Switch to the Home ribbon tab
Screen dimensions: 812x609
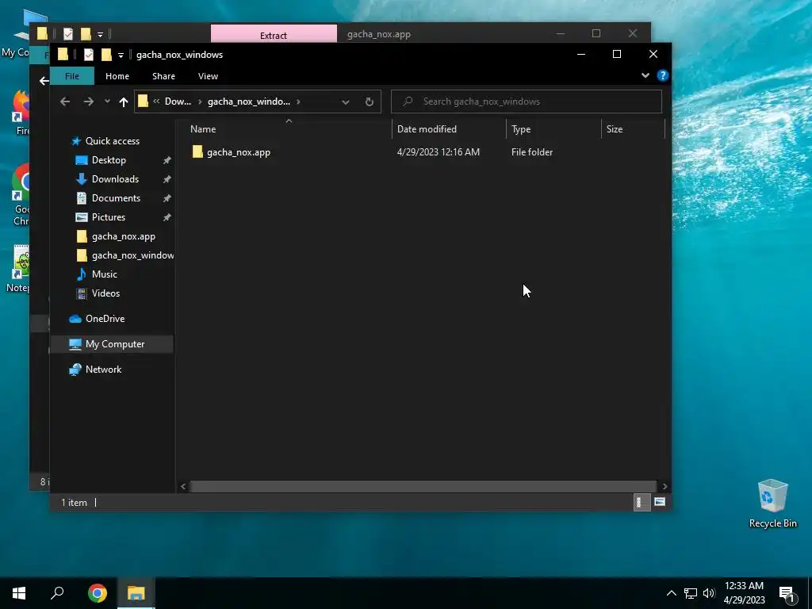pos(117,76)
